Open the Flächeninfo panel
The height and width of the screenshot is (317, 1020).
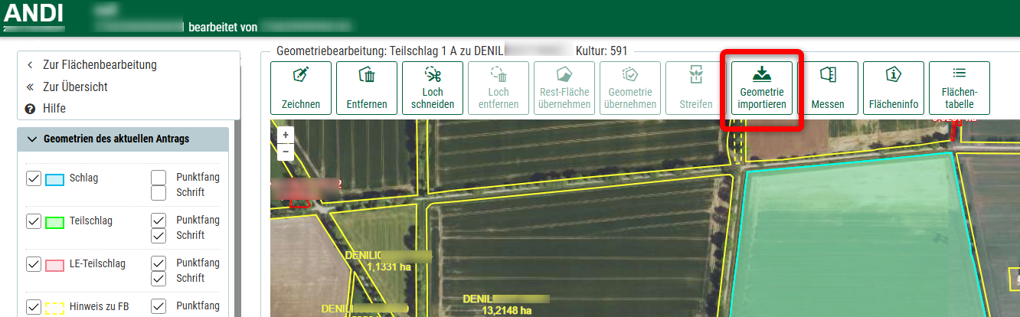(x=894, y=88)
